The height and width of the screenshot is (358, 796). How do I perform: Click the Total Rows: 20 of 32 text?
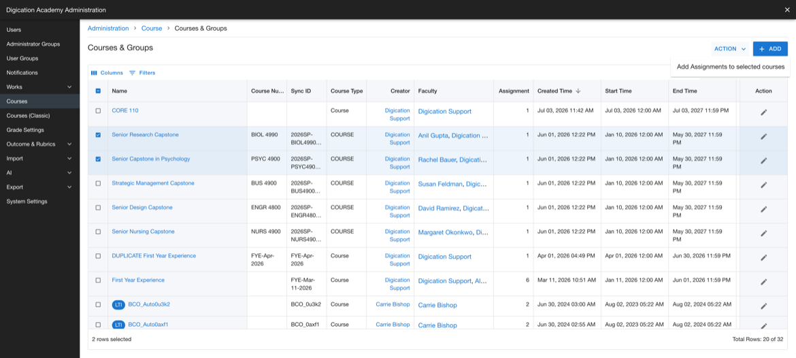(x=758, y=339)
